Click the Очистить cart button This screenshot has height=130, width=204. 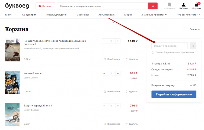(x=194, y=30)
